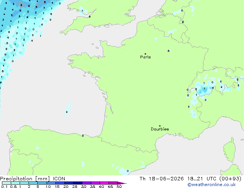Pick the 0.1–0.5 mm legend swatch
Screen dimensions: 244x188
point(7,183)
